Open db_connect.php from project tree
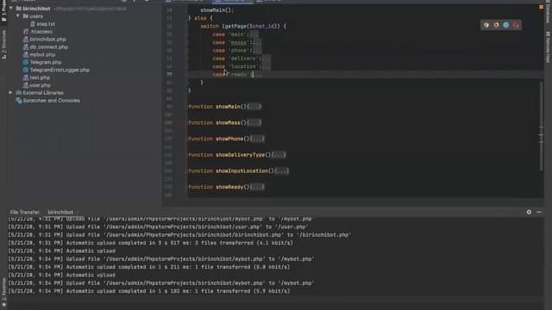 click(x=49, y=46)
